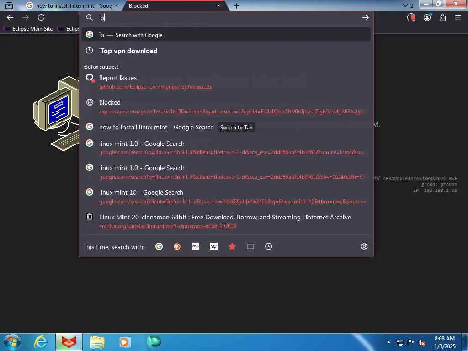This screenshot has width=468, height=351.
Task: Open the red shield extension icon
Action: (x=411, y=18)
